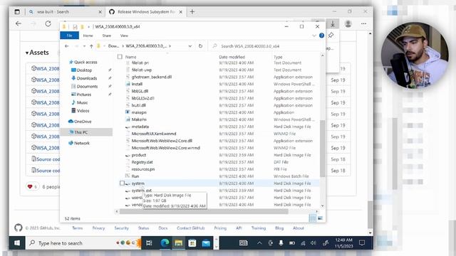This screenshot has width=456, height=256.
Task: Open a new tab in Edge
Action: (192, 12)
